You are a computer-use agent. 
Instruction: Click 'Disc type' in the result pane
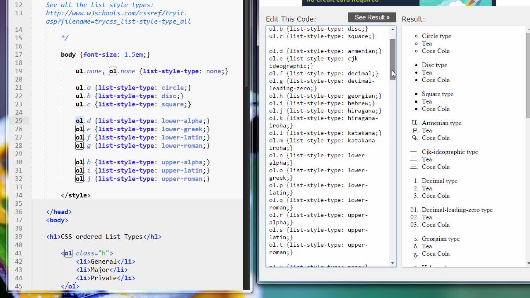point(434,65)
